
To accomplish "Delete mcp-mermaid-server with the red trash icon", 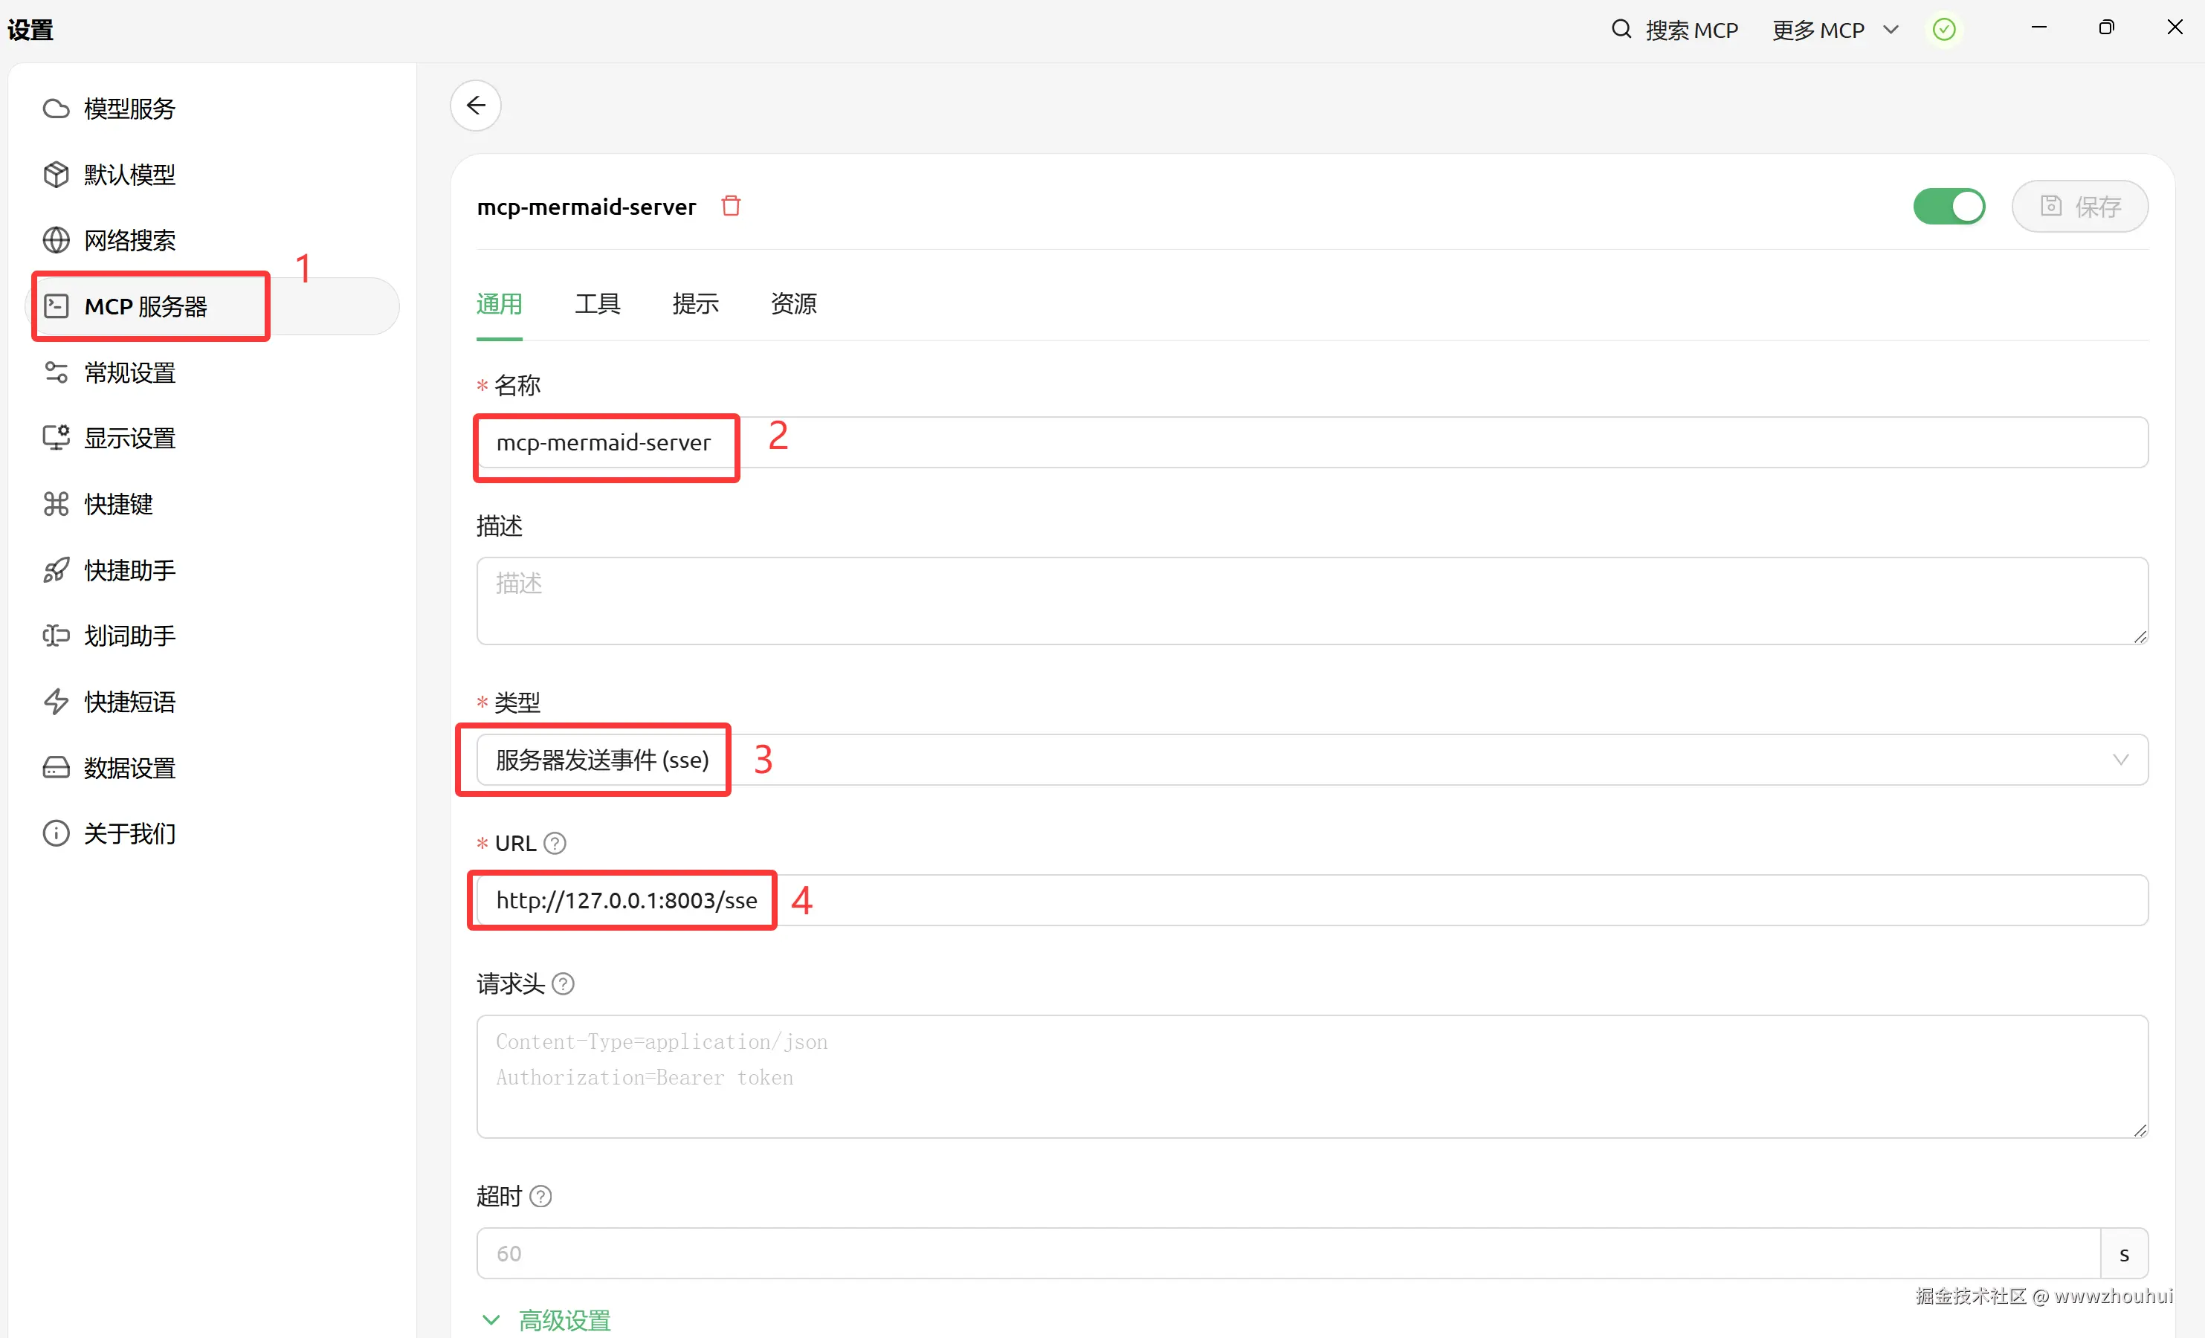I will 731,206.
